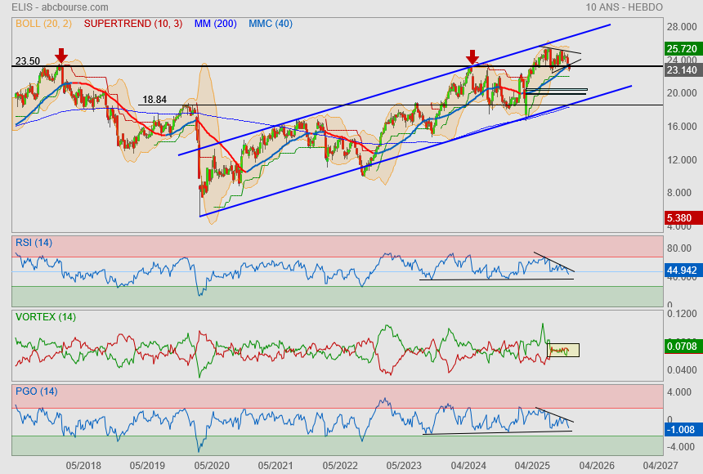
Task: Click the blue 44.942 RSI value tag
Action: pos(683,270)
